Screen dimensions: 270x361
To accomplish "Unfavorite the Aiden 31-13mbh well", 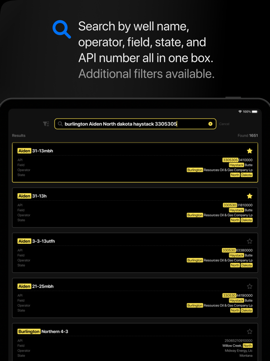I will [249, 151].
